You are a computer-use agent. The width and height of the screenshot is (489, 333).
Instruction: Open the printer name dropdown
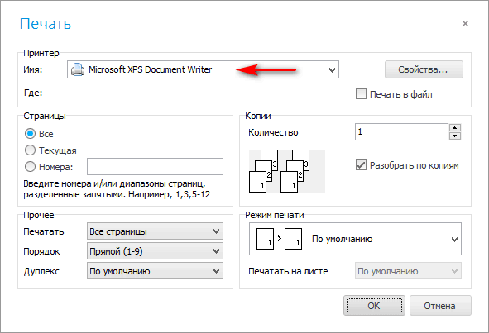click(x=203, y=69)
